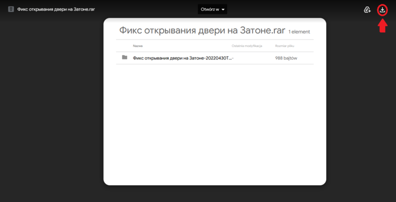Open folder "Фикс открывания двери на Затоне-20220430T..."
This screenshot has height=202, width=396.
click(182, 58)
